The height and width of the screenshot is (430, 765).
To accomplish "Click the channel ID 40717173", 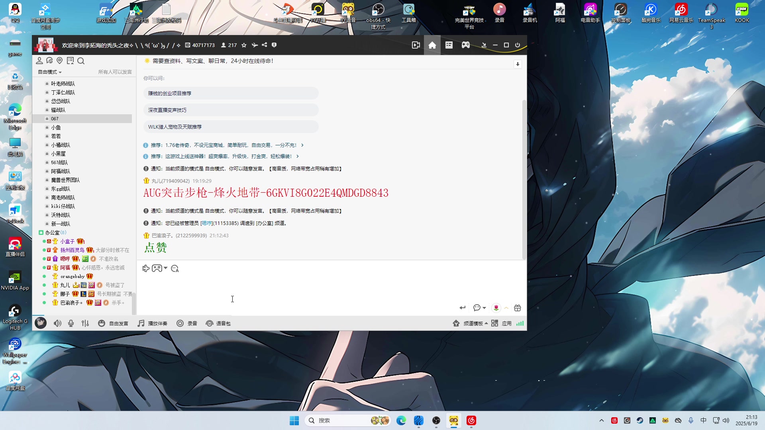I will 204,45.
